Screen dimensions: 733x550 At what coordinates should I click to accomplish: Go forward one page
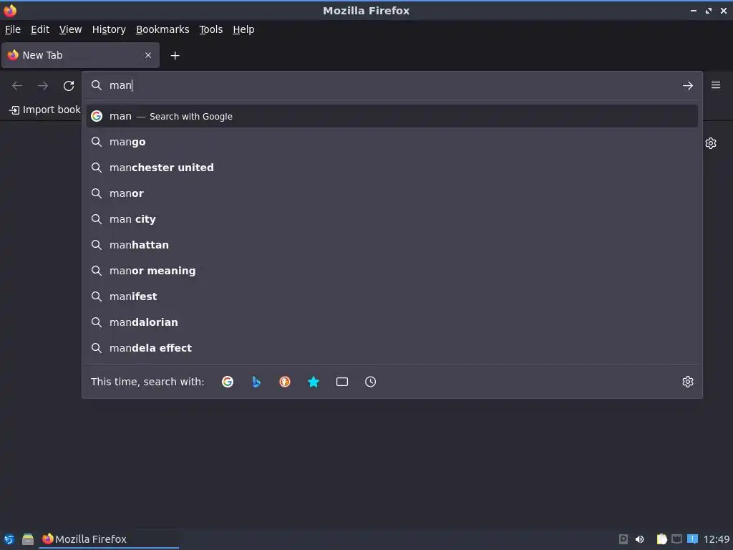pyautogui.click(x=42, y=86)
